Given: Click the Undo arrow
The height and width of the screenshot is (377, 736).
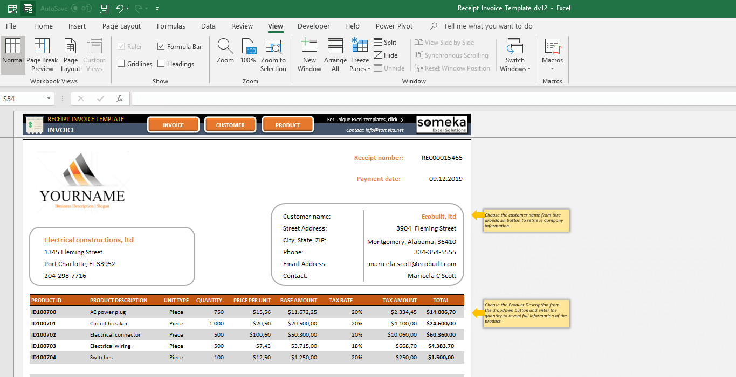Looking at the screenshot, I should click(x=119, y=9).
